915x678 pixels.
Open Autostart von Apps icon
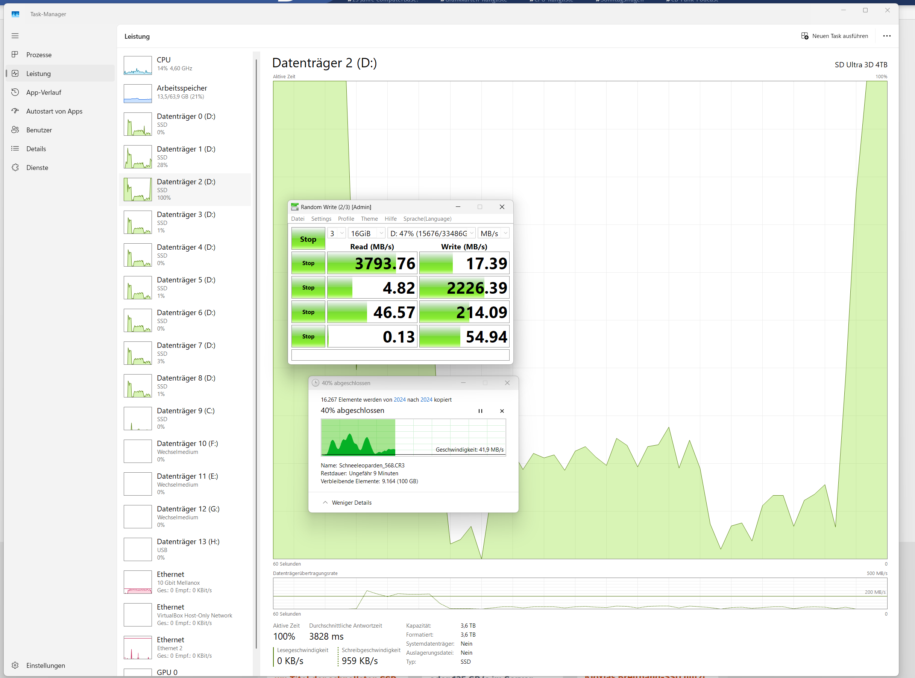click(x=15, y=111)
